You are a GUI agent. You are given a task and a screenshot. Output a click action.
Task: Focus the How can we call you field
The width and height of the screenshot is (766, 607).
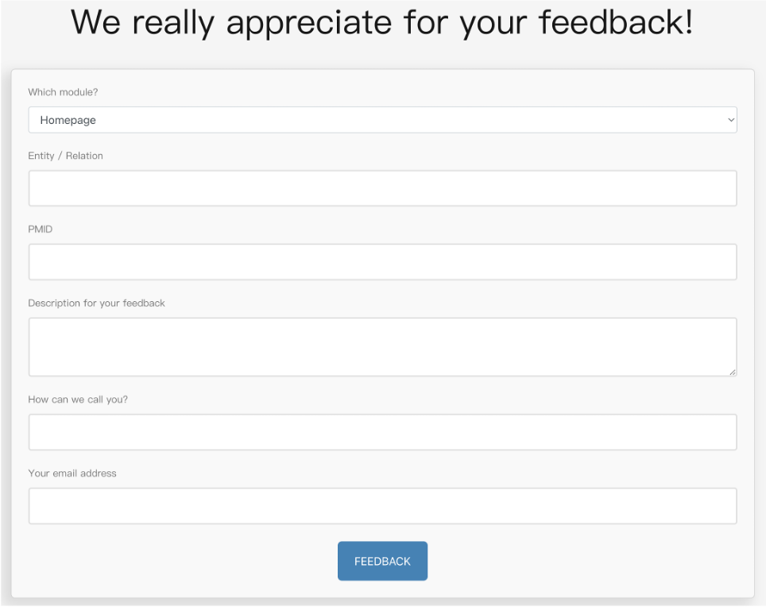click(x=381, y=432)
